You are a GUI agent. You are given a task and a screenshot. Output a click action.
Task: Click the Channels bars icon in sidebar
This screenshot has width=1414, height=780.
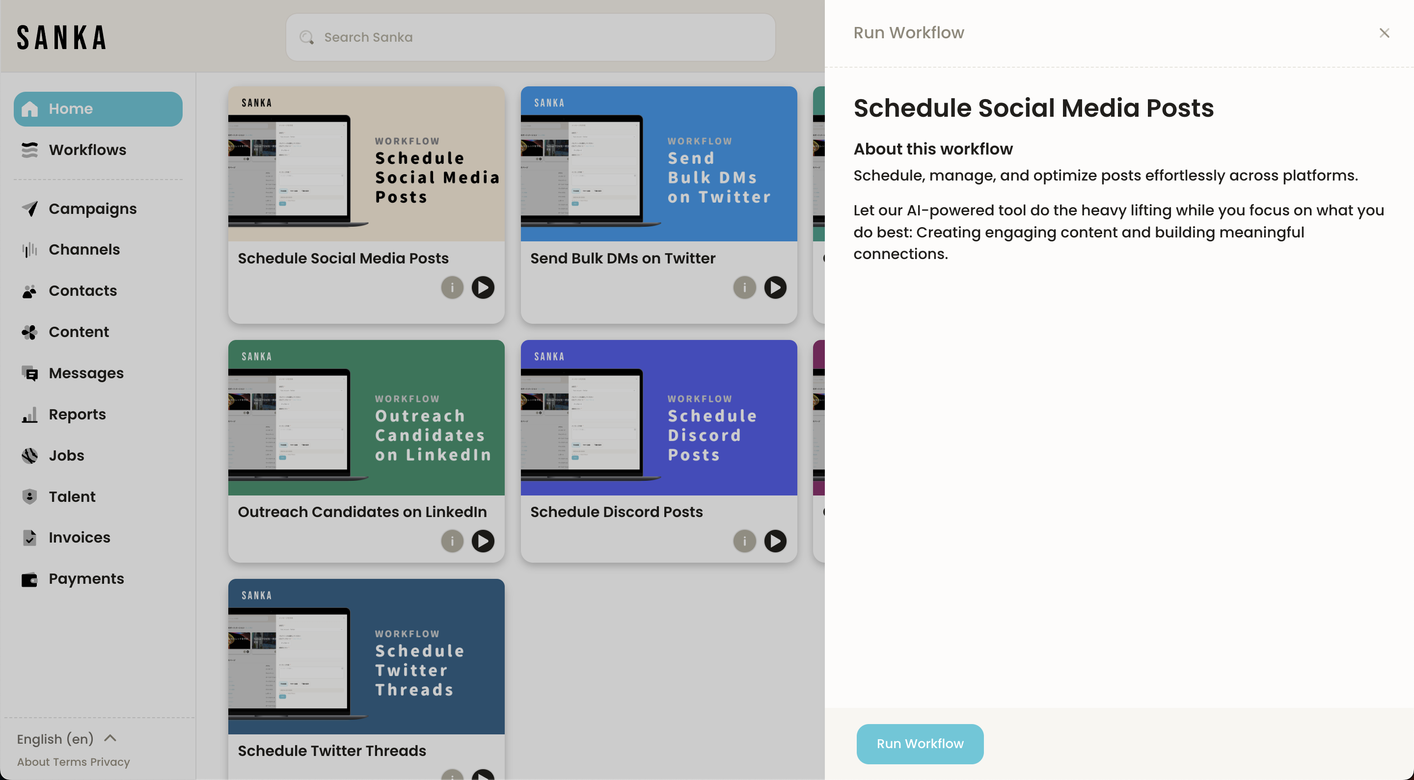[x=29, y=250]
